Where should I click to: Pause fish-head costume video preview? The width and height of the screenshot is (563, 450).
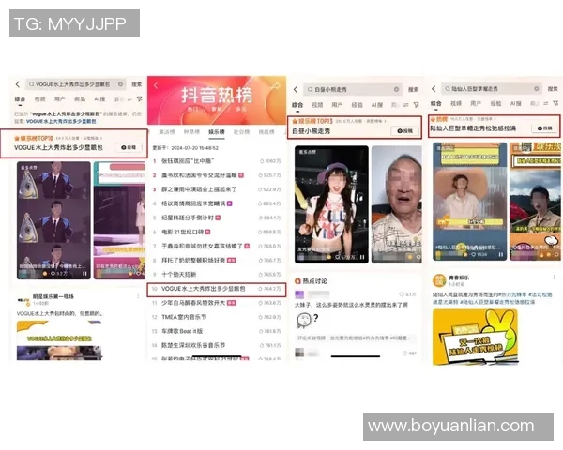coord(84,274)
